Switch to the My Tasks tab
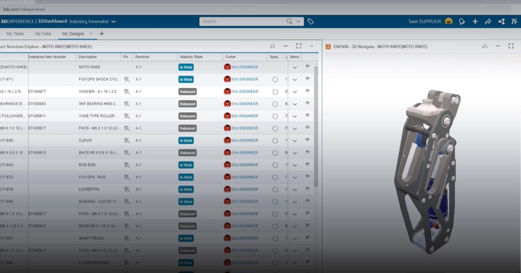This screenshot has height=273, width=521. click(15, 33)
